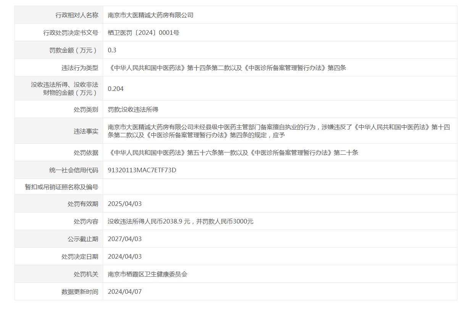Viewport: 475px width, 311px height.
Task: Click the empty 暂扣或吊销证照名称及编号 value cell
Action: click(280, 187)
